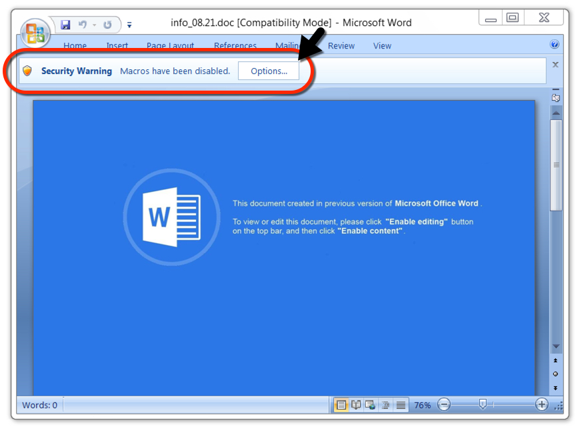
Task: Click the vertical scrollbar thumb
Action: point(556,165)
